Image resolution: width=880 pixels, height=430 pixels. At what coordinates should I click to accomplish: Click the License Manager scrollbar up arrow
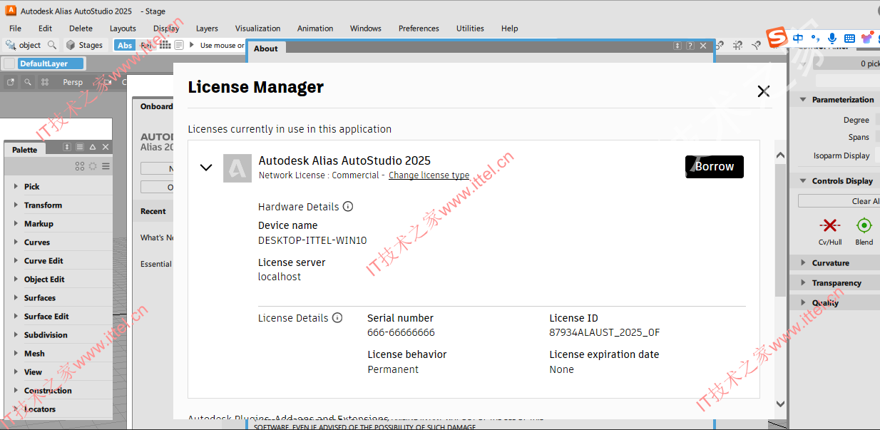click(x=780, y=155)
